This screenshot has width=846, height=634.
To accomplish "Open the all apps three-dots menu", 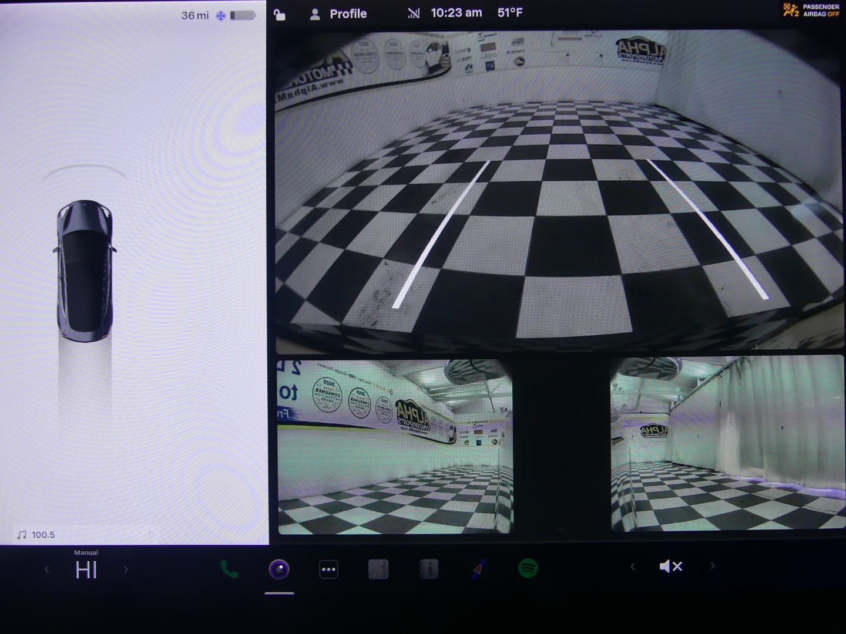I will [328, 569].
